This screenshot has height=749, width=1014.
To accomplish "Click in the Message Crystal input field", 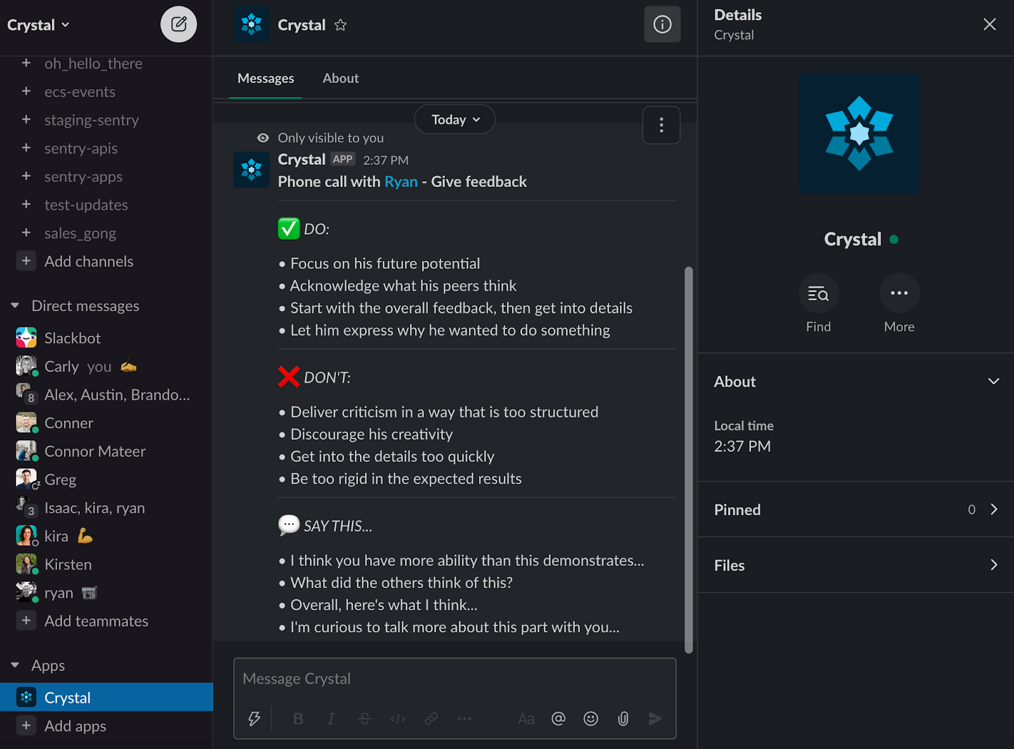I will [x=454, y=679].
